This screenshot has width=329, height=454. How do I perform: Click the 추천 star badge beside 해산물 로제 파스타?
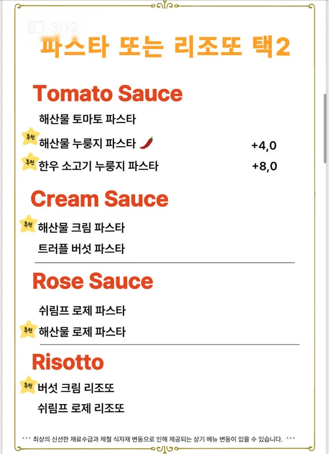(x=29, y=329)
